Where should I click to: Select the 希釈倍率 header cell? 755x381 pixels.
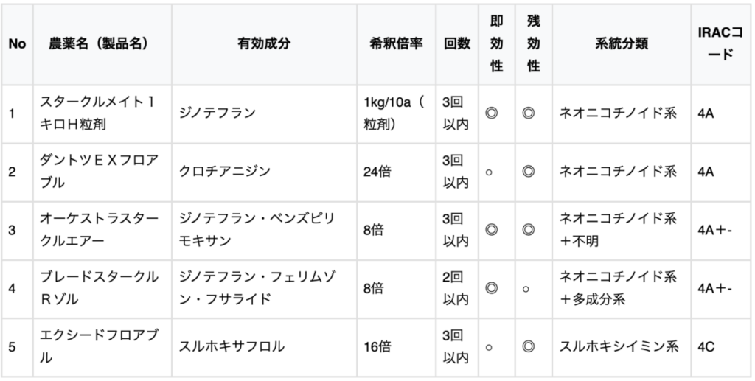click(396, 43)
